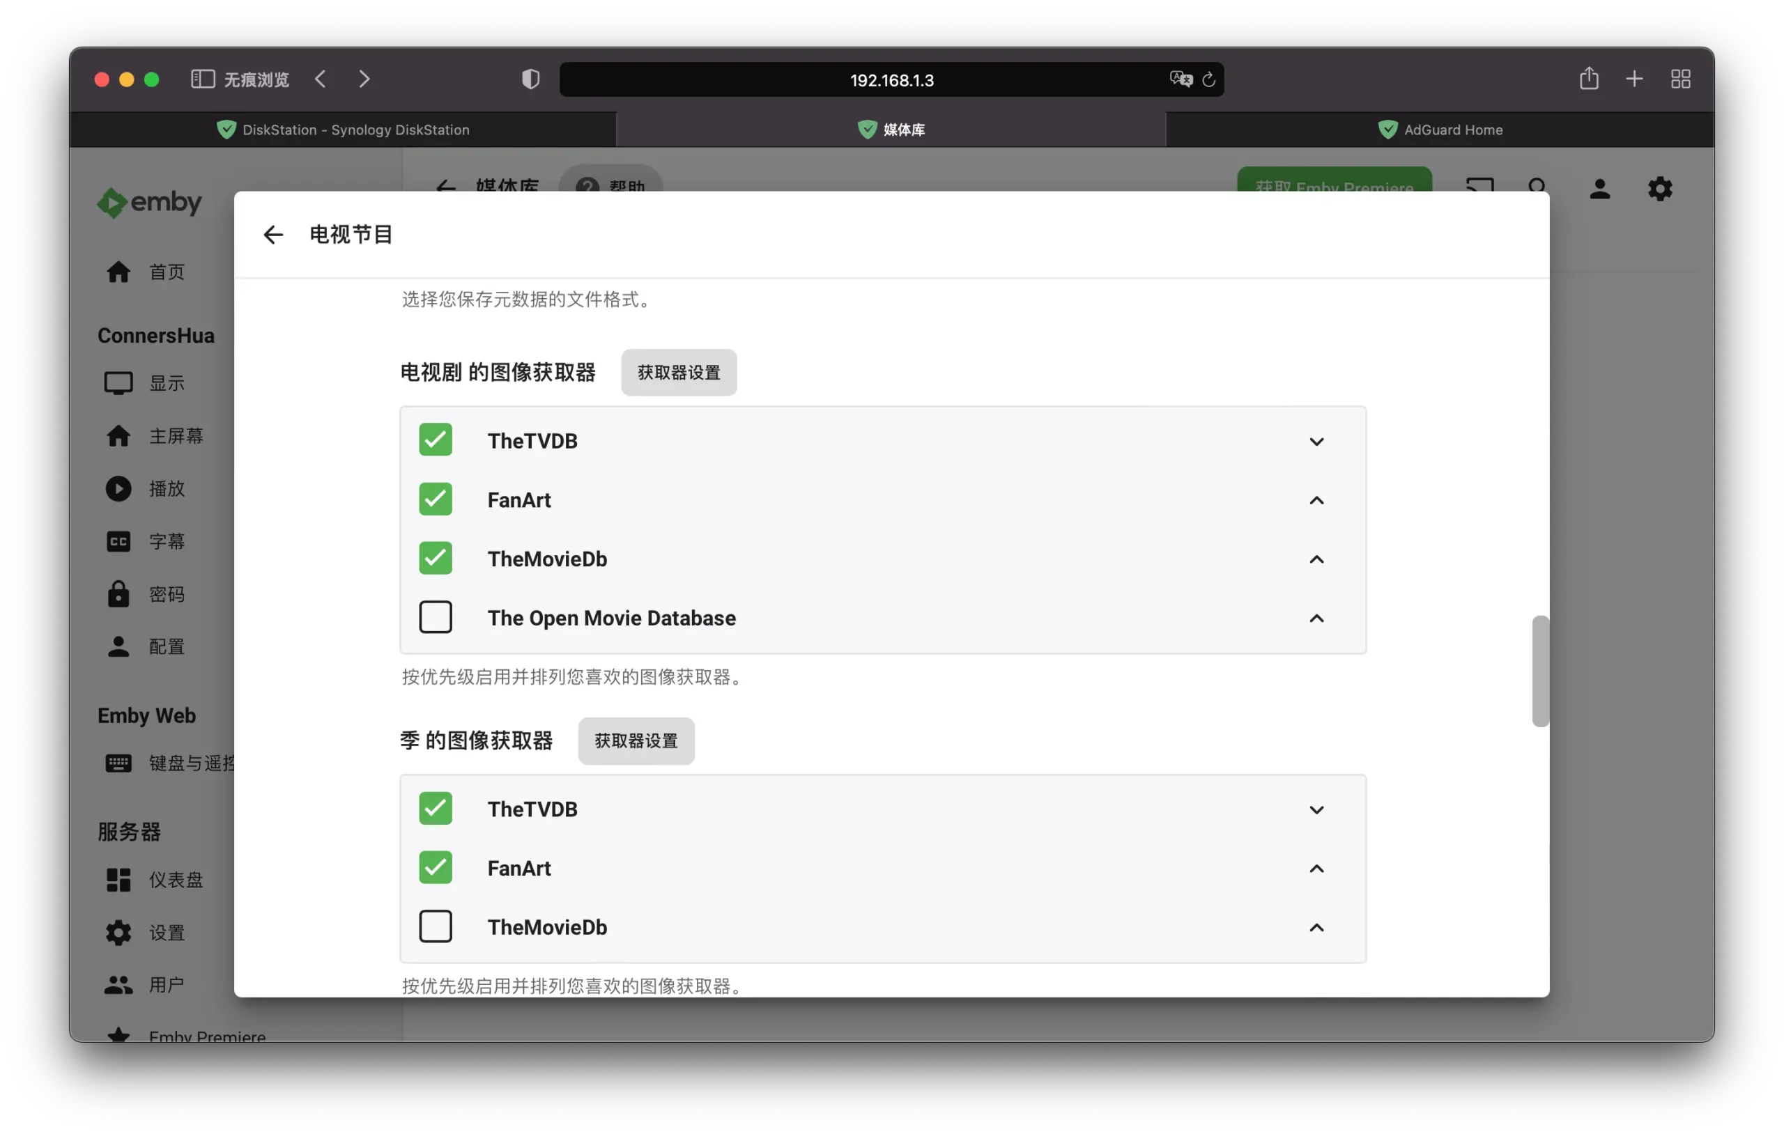Navigate back in Safari history
The height and width of the screenshot is (1134, 1784).
[x=321, y=79]
